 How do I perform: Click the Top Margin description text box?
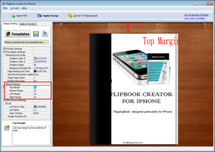pyautogui.click(x=31, y=135)
